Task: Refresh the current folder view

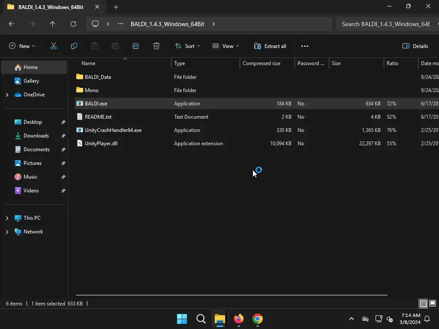Action: 73,24
